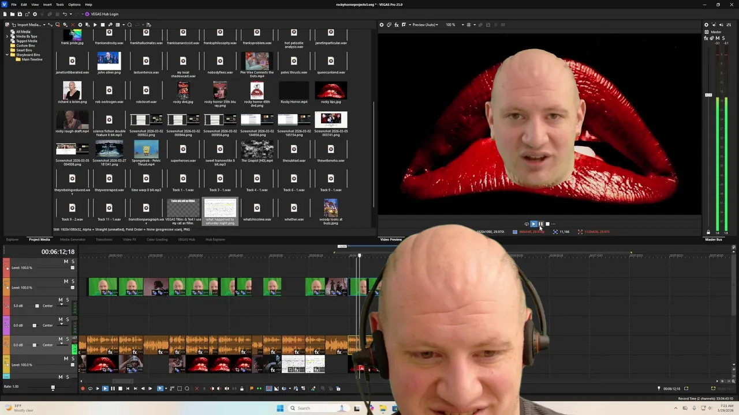Start media preview in Project Media toolbar
Image resolution: width=739 pixels, height=415 pixels.
tap(95, 25)
